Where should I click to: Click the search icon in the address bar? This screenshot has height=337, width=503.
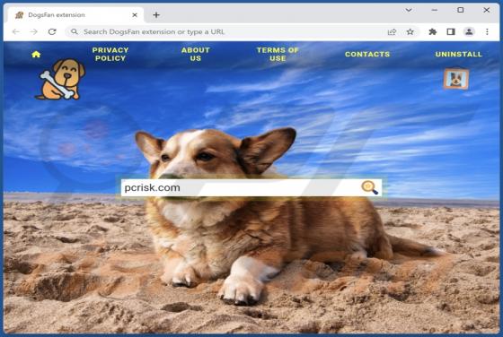(75, 31)
